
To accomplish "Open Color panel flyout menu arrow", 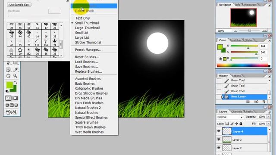I will pos(269,41).
